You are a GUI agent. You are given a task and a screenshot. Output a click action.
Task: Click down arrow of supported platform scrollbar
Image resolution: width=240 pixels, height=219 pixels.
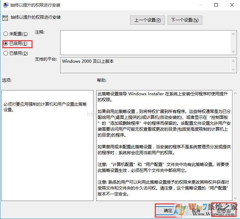233,70
